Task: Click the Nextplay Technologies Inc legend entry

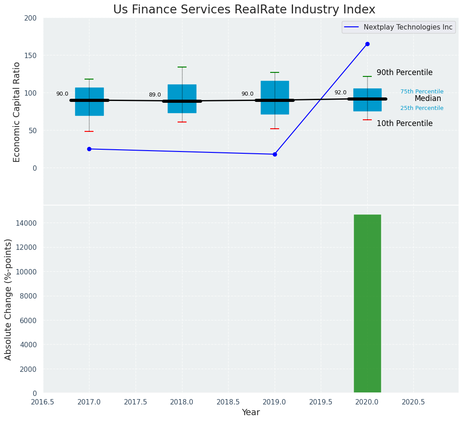Action: 399,27
